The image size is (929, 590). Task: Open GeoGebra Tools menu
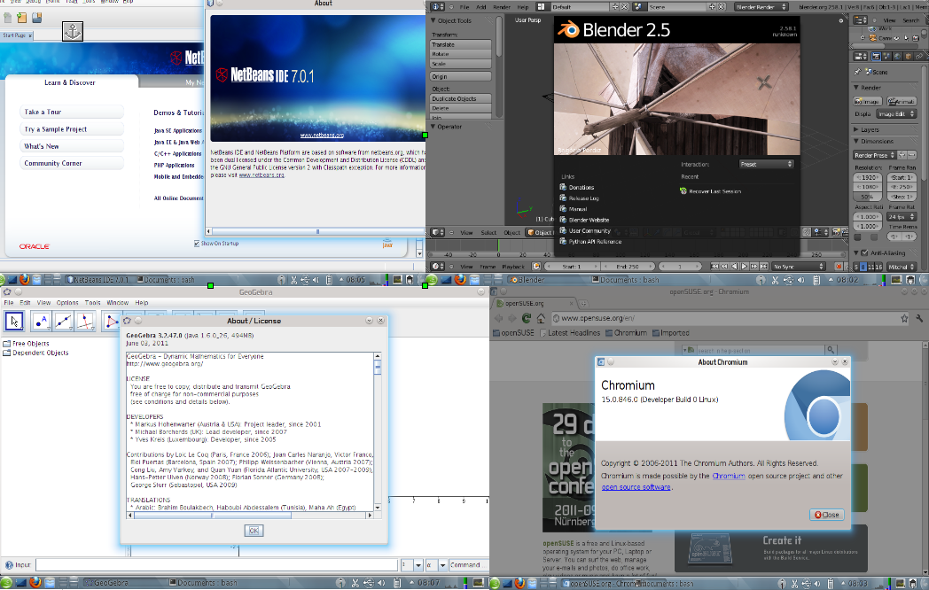pos(92,303)
